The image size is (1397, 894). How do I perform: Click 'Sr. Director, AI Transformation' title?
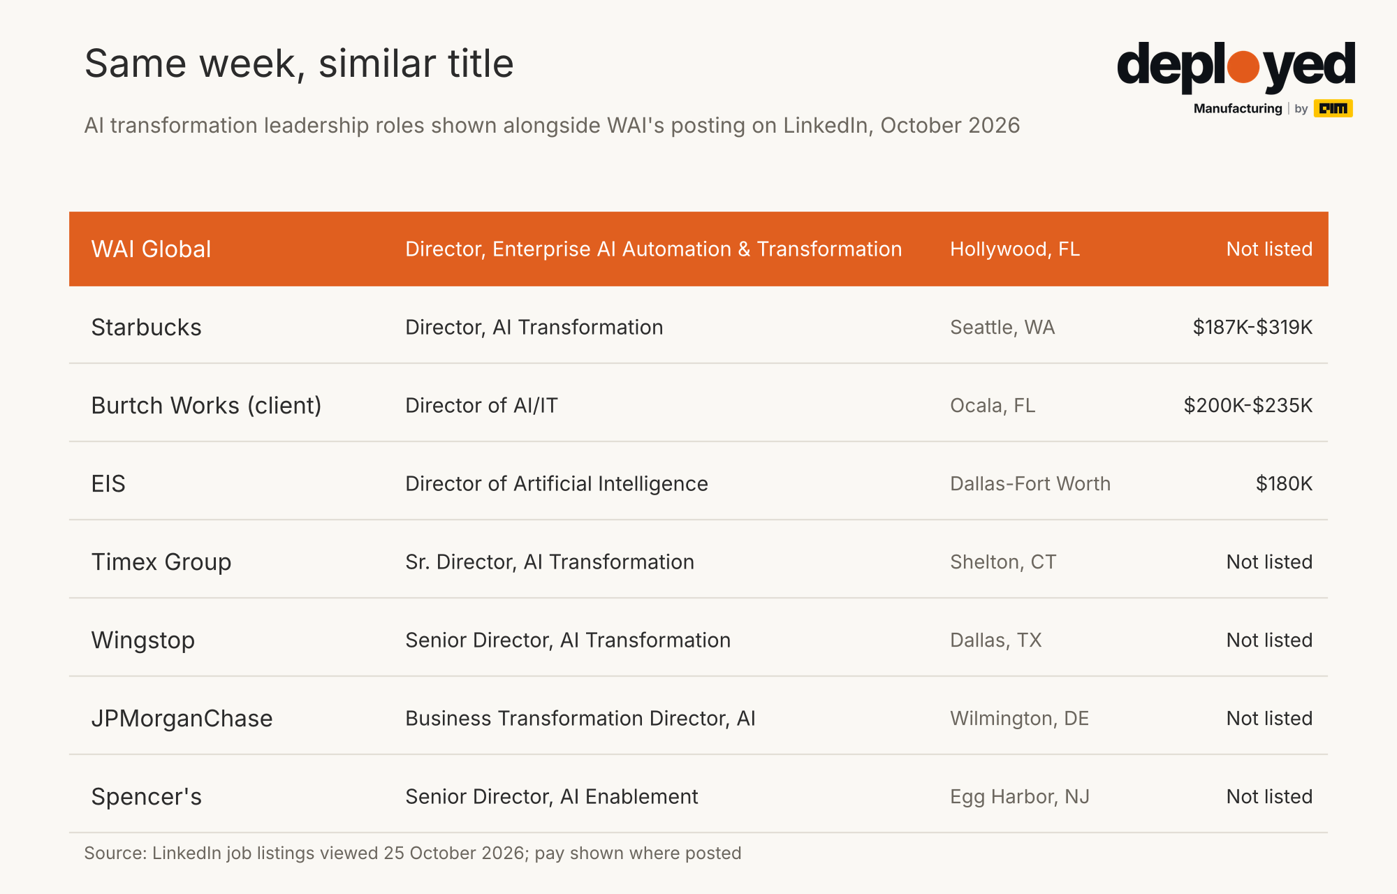tap(550, 562)
